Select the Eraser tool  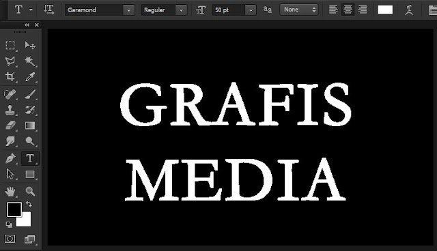coord(10,125)
